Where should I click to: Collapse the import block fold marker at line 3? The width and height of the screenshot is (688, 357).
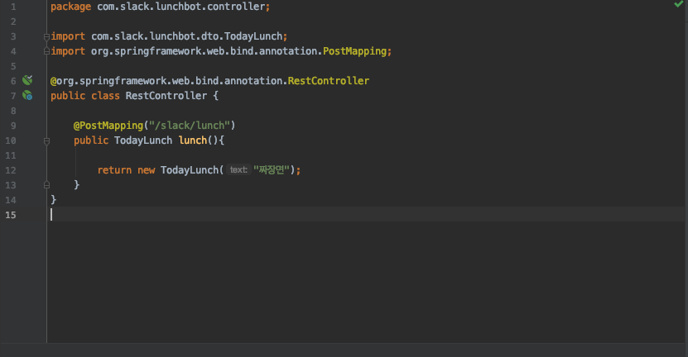46,37
